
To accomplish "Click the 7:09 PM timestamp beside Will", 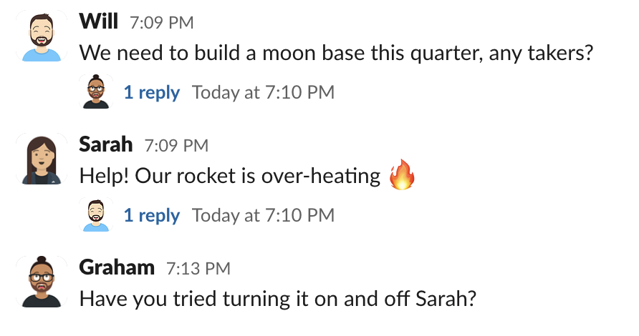I will pyautogui.click(x=161, y=23).
